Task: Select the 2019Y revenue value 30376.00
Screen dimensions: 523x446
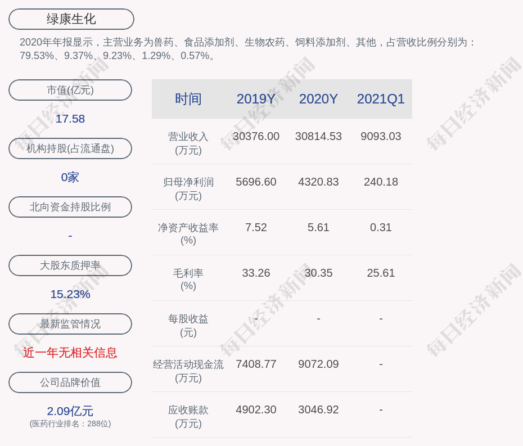Action: pos(256,136)
